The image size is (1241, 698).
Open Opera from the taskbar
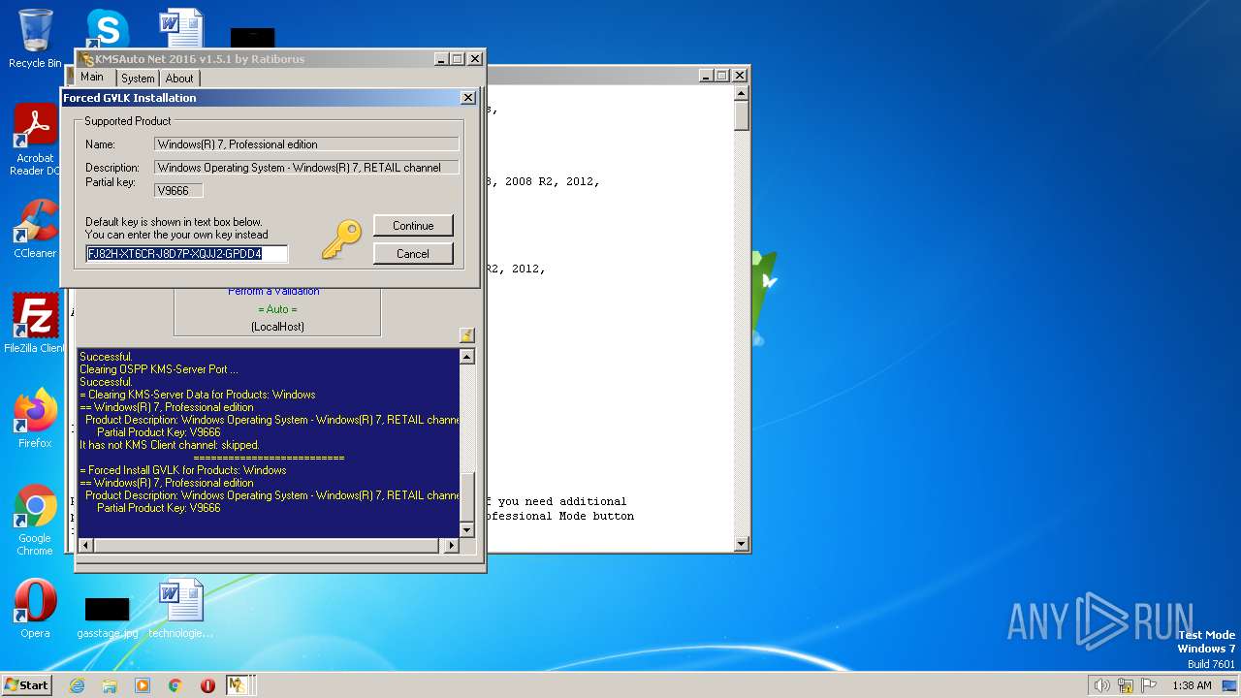coord(207,684)
